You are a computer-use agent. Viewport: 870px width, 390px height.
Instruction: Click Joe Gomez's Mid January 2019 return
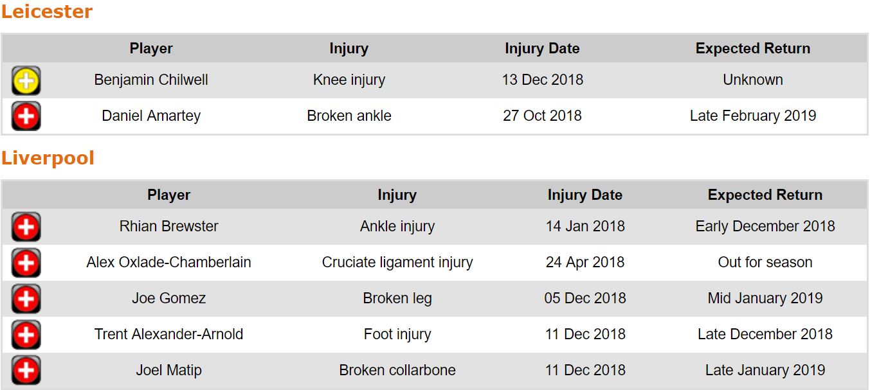[765, 298]
